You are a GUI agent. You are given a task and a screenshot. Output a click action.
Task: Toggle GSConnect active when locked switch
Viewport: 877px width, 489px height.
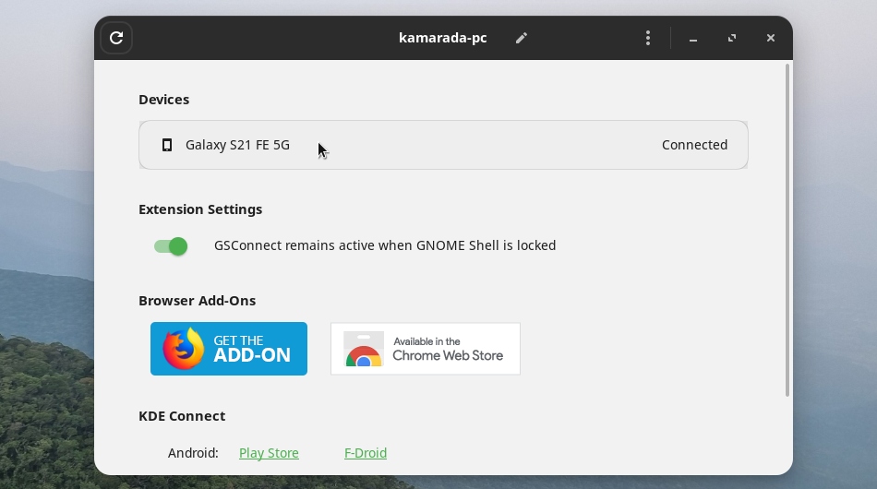tap(171, 246)
